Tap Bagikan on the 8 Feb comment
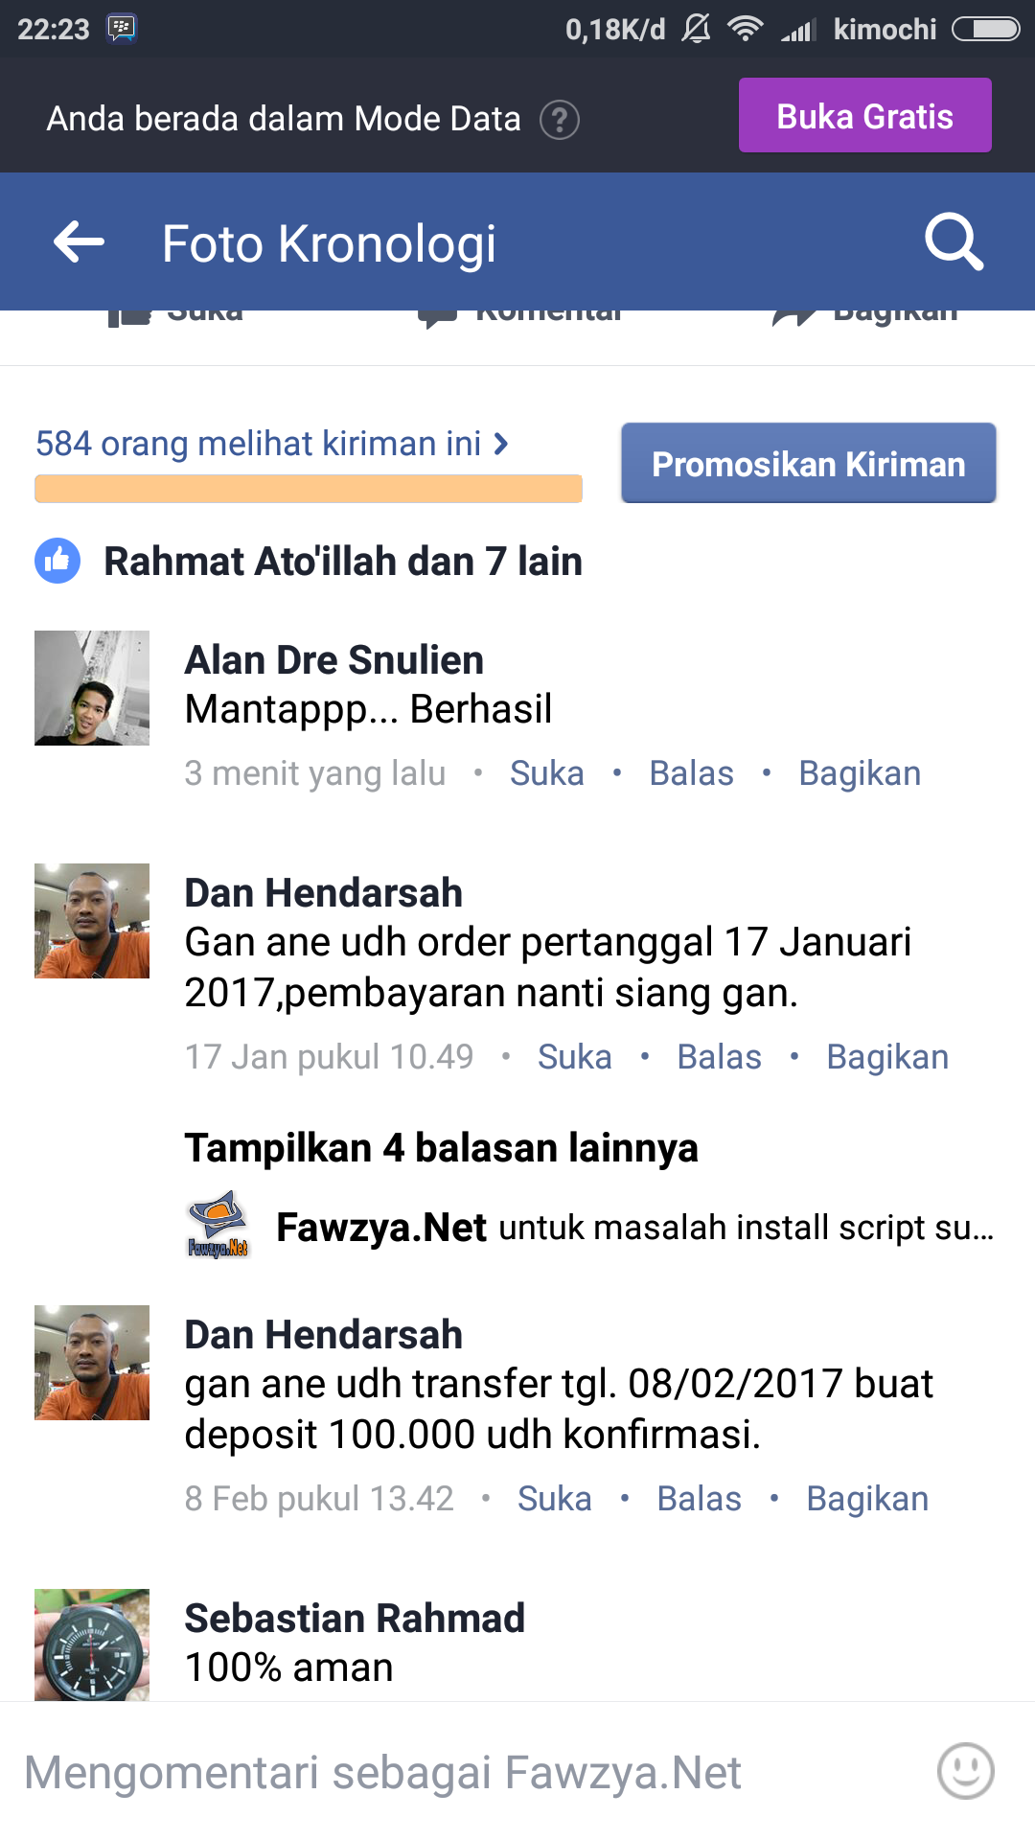The width and height of the screenshot is (1035, 1840). pyautogui.click(x=867, y=1499)
